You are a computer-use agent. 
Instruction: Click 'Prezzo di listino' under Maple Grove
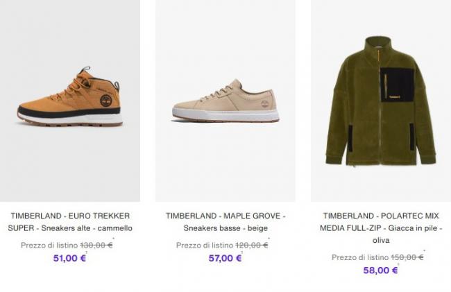coord(204,245)
